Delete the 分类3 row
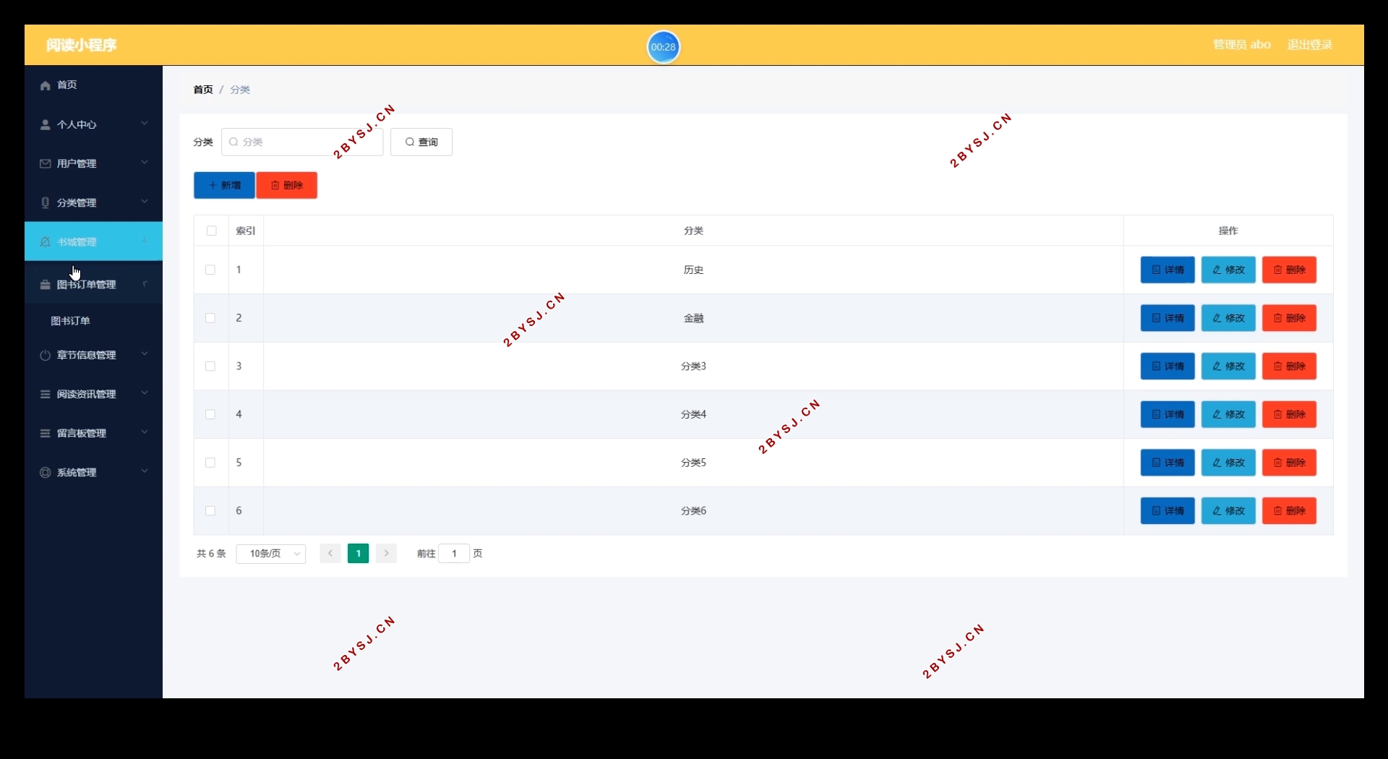The image size is (1388, 759). point(1289,366)
